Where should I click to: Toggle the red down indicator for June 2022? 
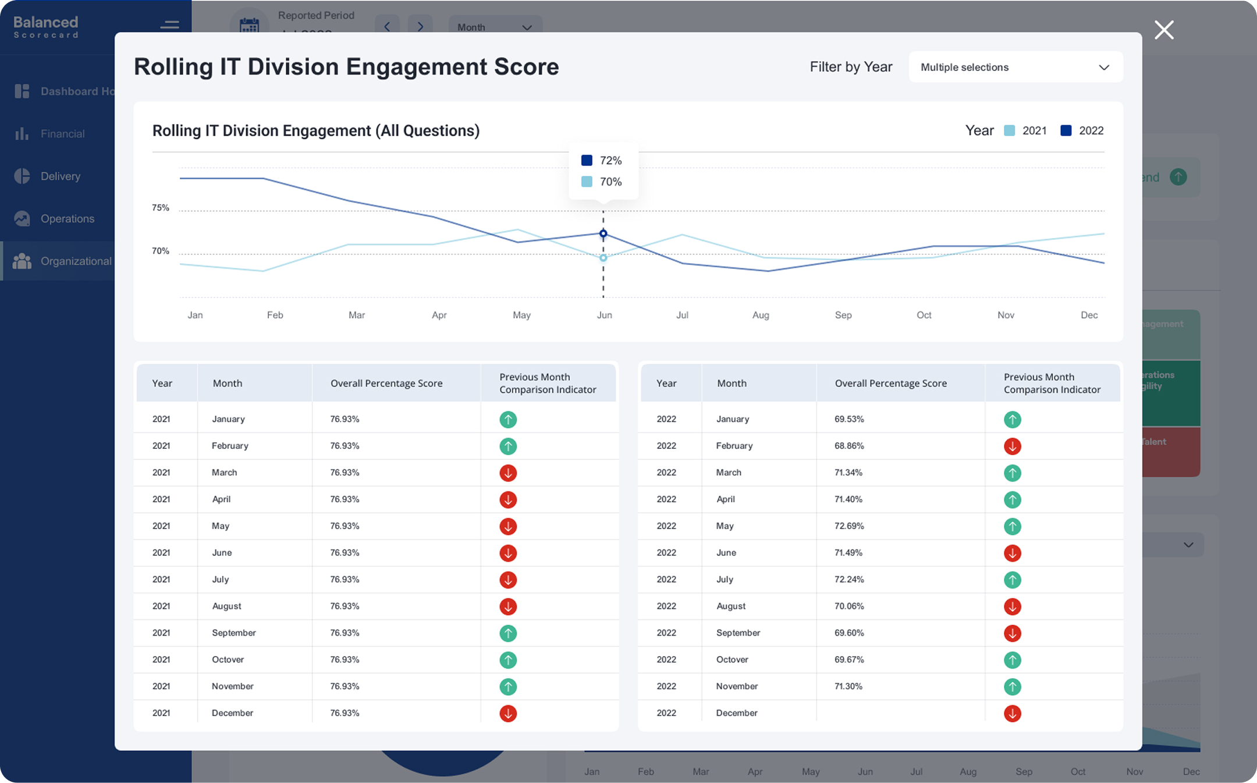coord(1013,553)
